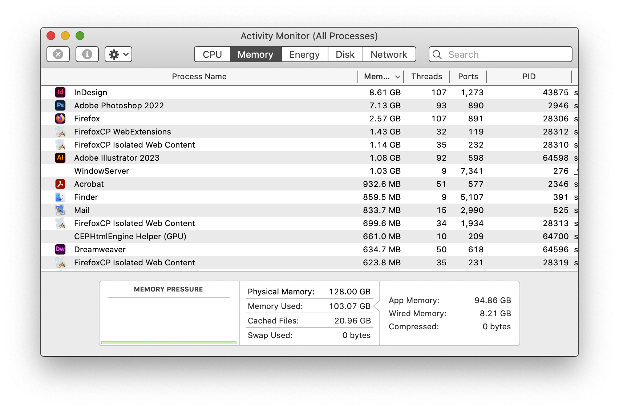Toggle sort order on Memory column
Screen dimensions: 619x410
tap(381, 77)
